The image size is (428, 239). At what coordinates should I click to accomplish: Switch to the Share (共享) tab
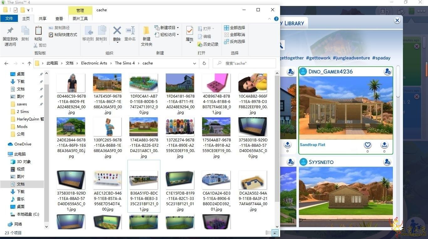43,19
